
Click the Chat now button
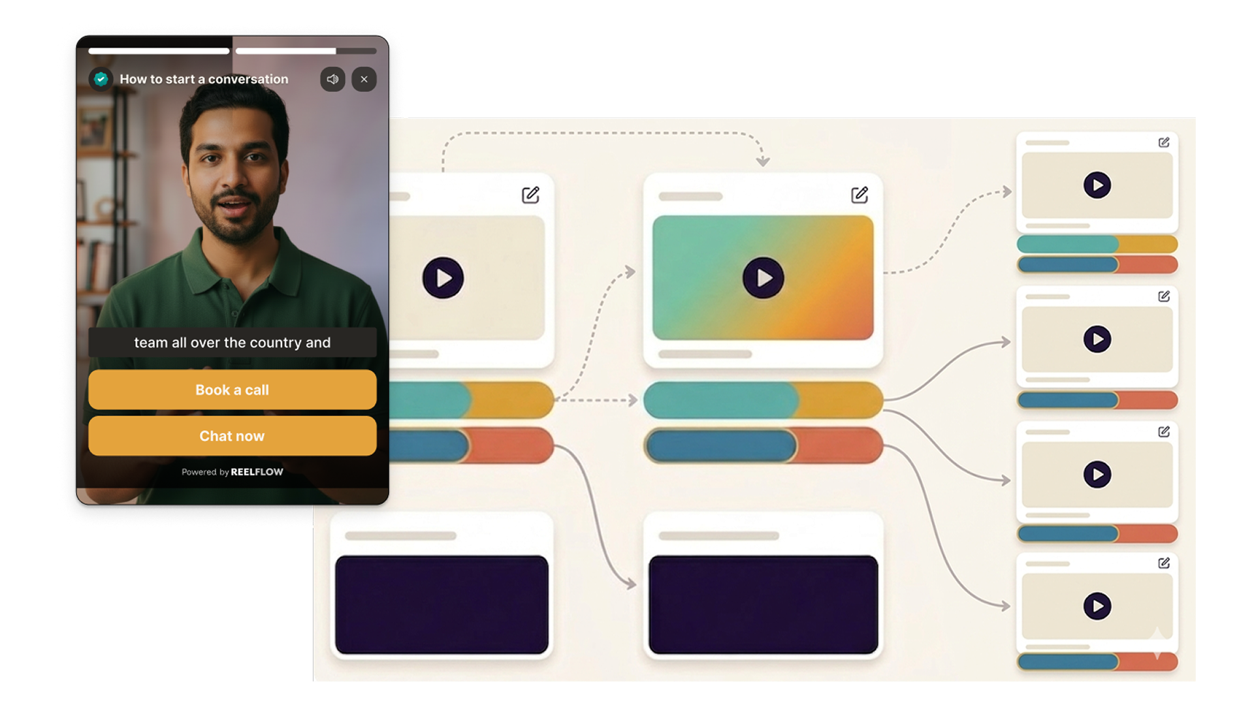(x=232, y=436)
